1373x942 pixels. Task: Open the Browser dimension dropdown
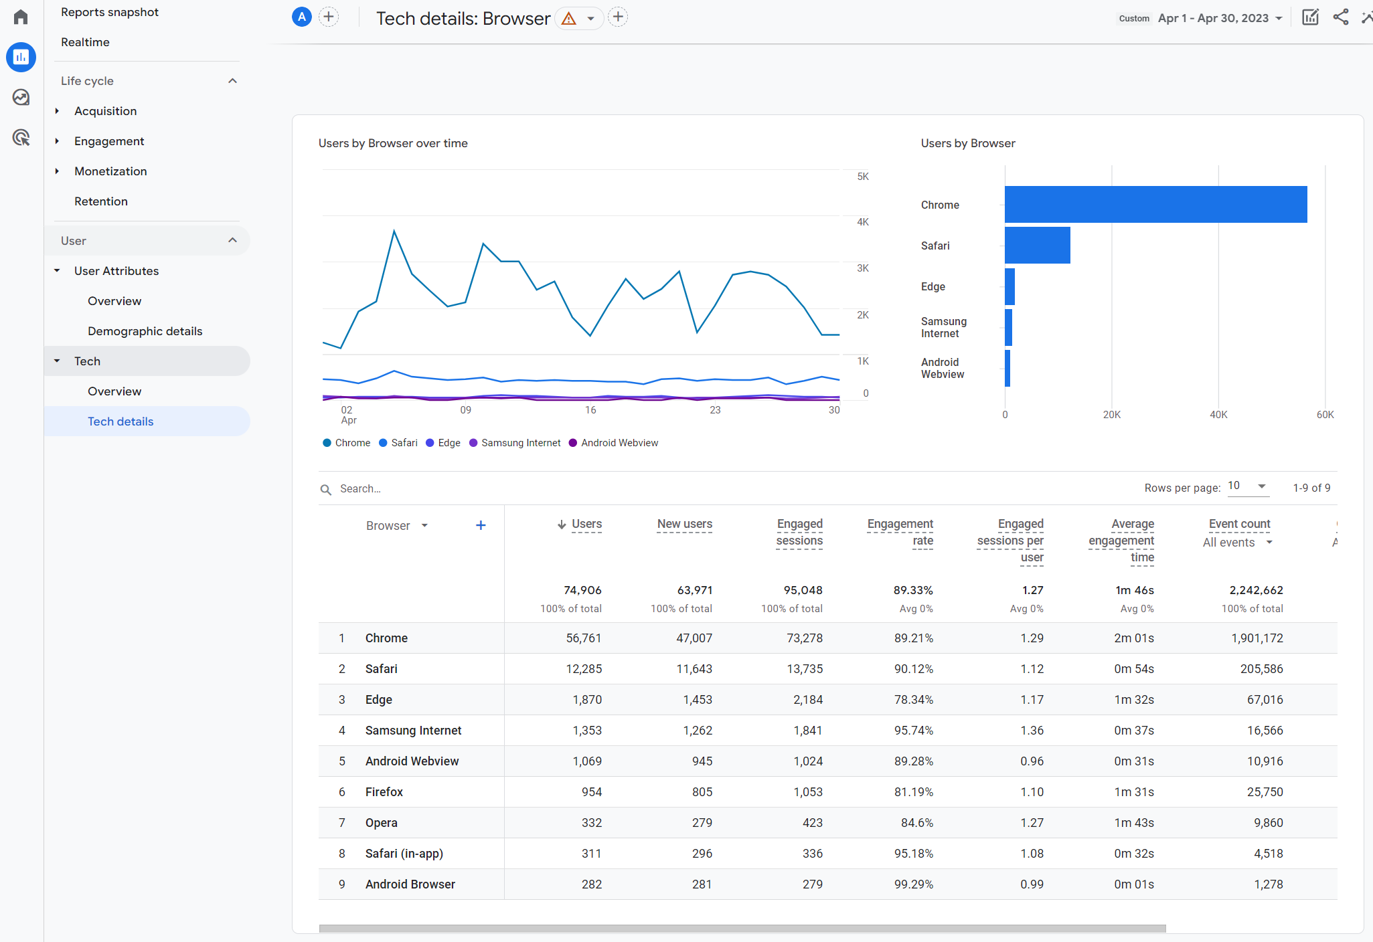(x=396, y=526)
